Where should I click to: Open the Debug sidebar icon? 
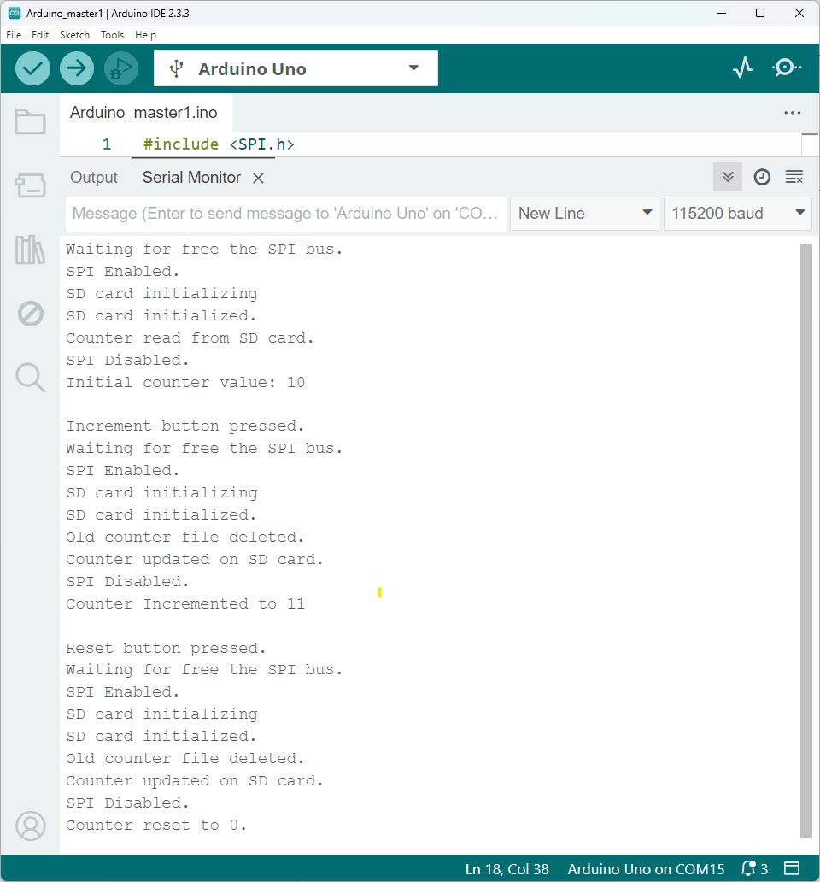(x=31, y=314)
